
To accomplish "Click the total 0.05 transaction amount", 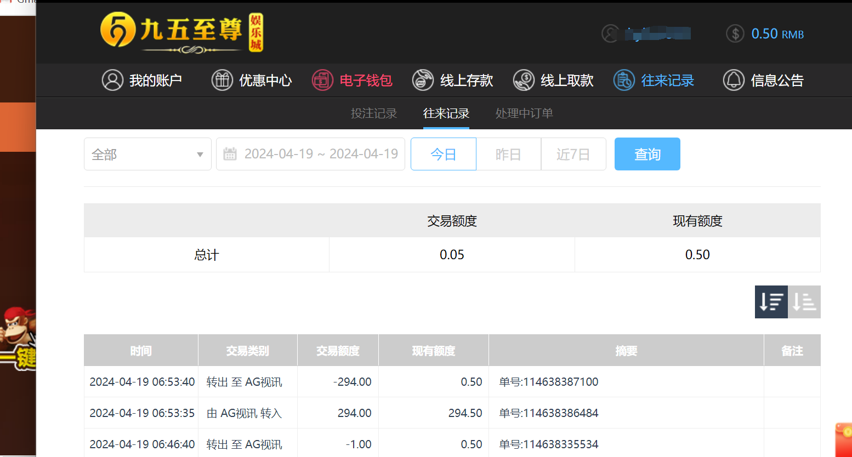I will (452, 255).
